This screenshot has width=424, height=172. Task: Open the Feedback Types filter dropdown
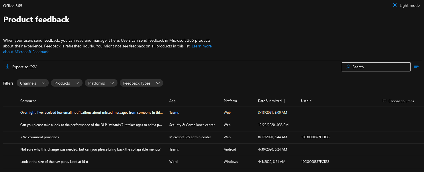(x=141, y=83)
